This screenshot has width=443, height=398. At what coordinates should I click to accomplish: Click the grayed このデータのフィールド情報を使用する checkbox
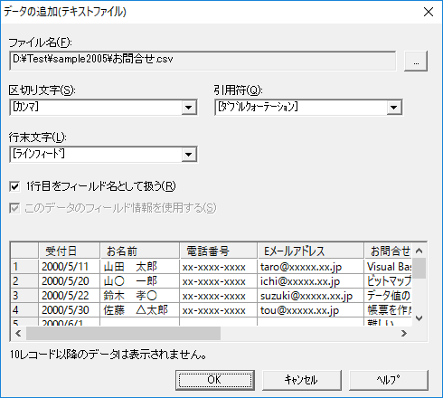(14, 208)
